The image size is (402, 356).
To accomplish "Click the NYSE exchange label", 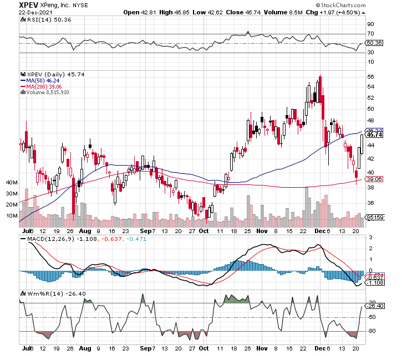I will tap(80, 6).
